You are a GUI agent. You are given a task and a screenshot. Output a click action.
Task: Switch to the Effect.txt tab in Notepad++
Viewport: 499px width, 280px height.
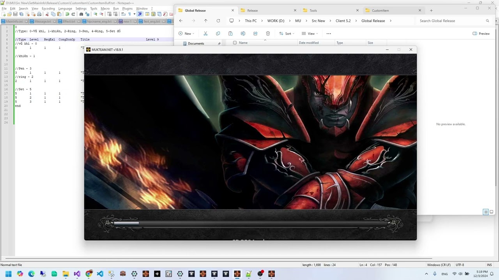pyautogui.click(x=69, y=21)
